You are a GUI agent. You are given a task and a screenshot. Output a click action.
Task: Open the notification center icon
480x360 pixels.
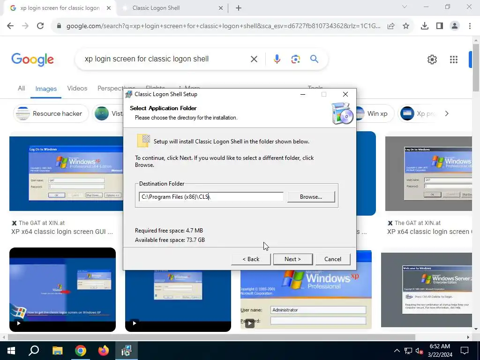point(465,351)
